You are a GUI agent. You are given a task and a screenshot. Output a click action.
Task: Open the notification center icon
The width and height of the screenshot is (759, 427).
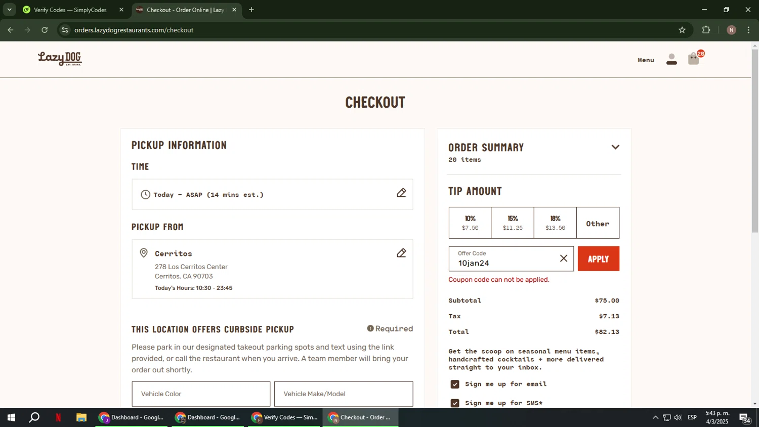[x=745, y=418]
